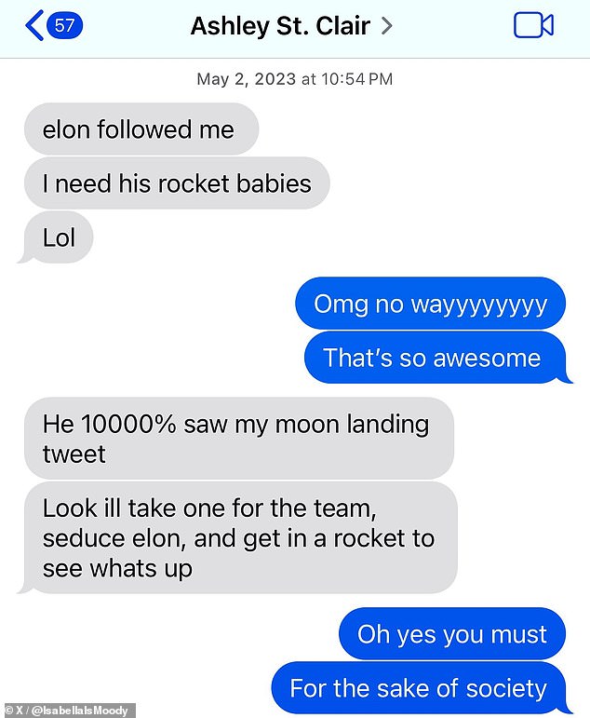
Task: Click the @IsabellaIsMoody watermark credit
Action: click(x=68, y=711)
